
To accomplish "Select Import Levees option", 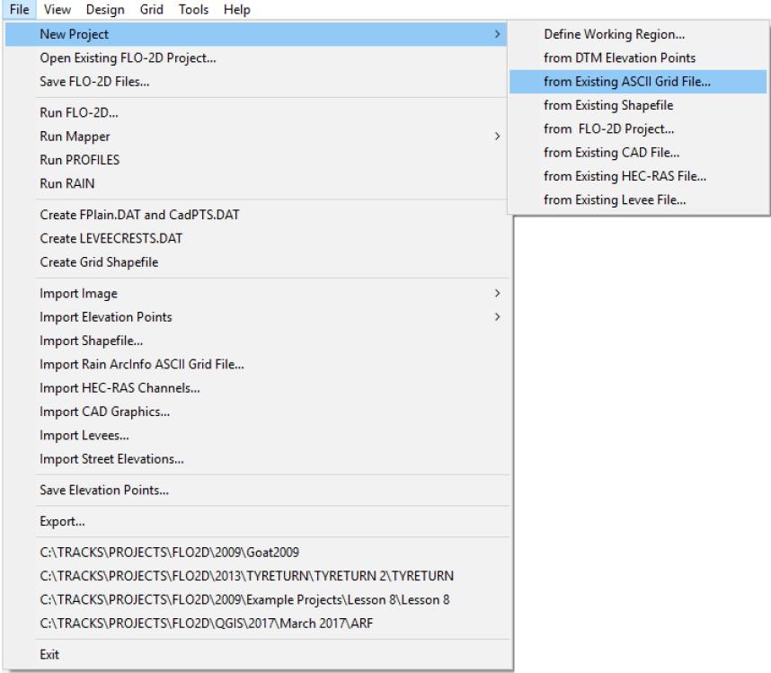I will coord(84,436).
